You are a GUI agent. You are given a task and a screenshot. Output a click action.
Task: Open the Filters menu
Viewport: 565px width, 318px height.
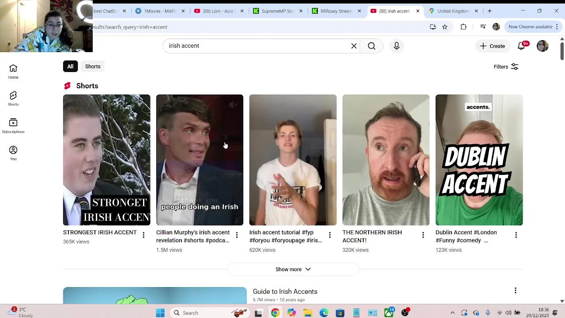coord(506,67)
